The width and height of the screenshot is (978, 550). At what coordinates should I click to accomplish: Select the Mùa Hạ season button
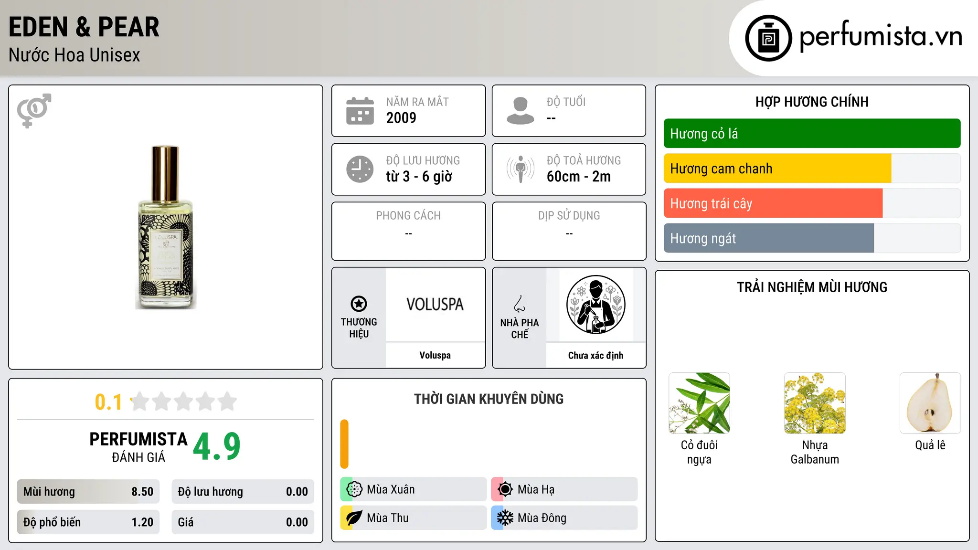(564, 489)
